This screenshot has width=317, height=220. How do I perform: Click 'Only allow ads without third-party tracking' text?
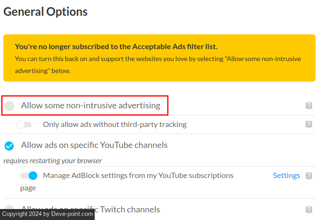[x=115, y=125]
